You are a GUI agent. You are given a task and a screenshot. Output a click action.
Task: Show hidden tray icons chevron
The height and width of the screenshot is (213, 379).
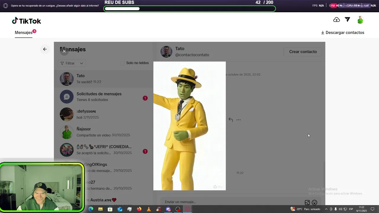tap(326, 209)
